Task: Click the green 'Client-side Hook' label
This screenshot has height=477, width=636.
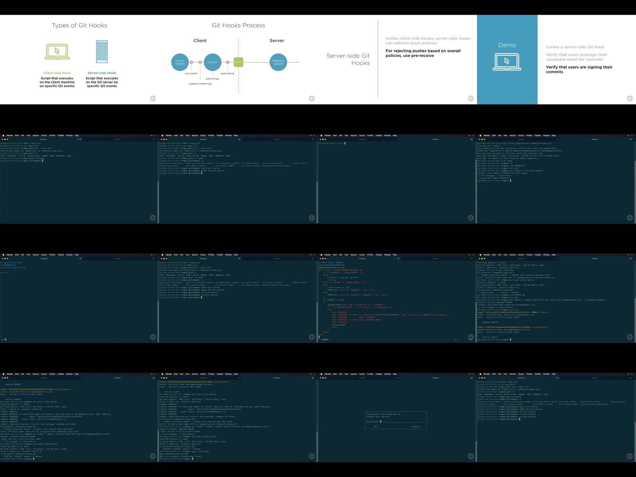Action: click(x=57, y=73)
